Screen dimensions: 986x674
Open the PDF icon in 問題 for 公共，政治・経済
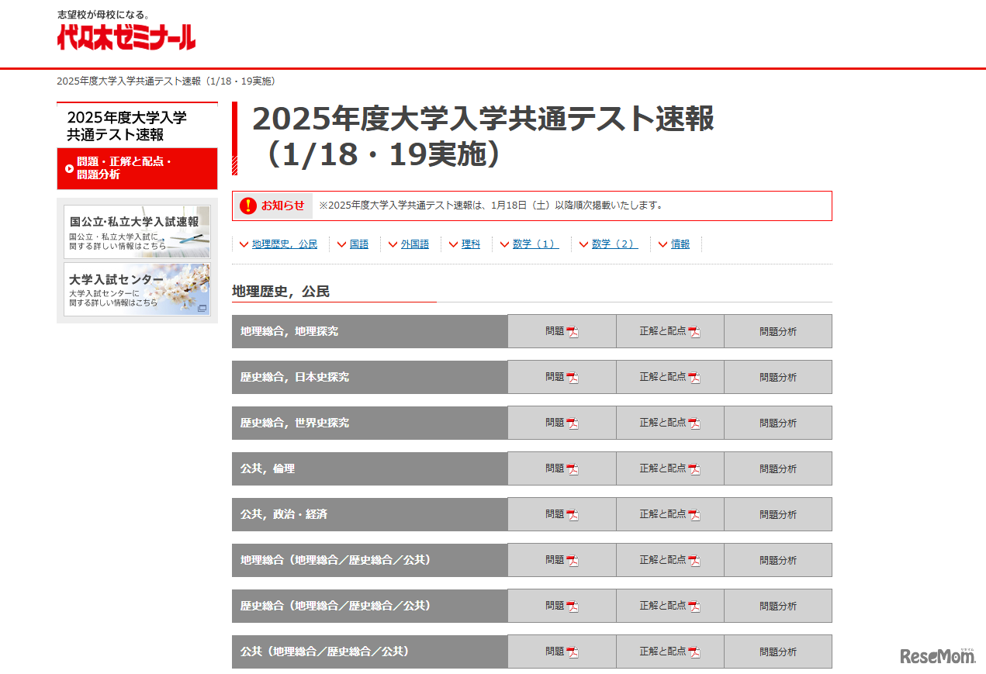tap(573, 513)
